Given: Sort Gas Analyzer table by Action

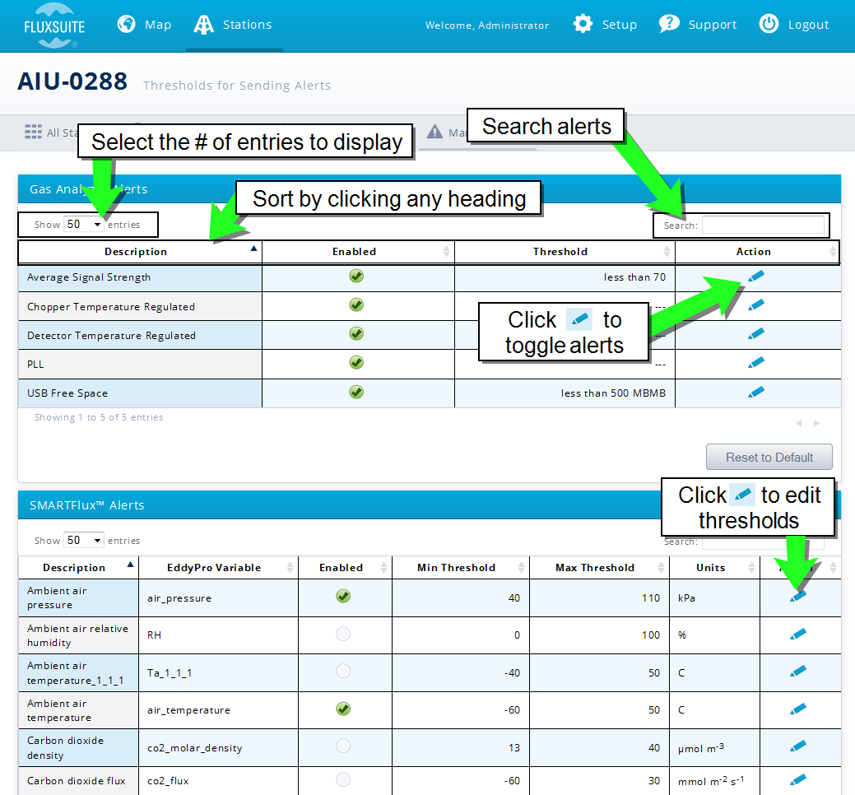Looking at the screenshot, I should click(757, 251).
